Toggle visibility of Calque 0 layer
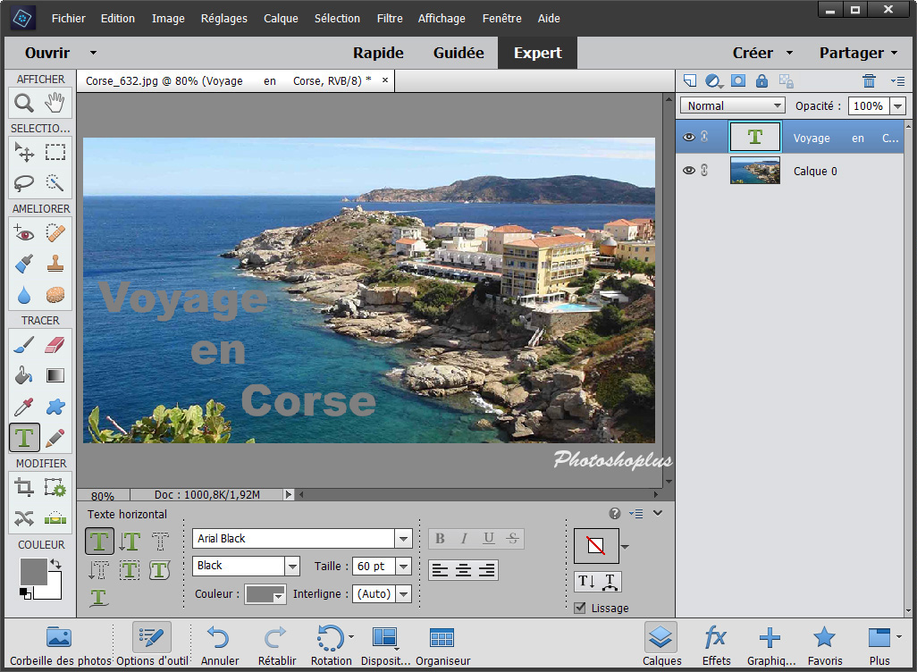Screen dimensions: 917x672 coord(688,171)
